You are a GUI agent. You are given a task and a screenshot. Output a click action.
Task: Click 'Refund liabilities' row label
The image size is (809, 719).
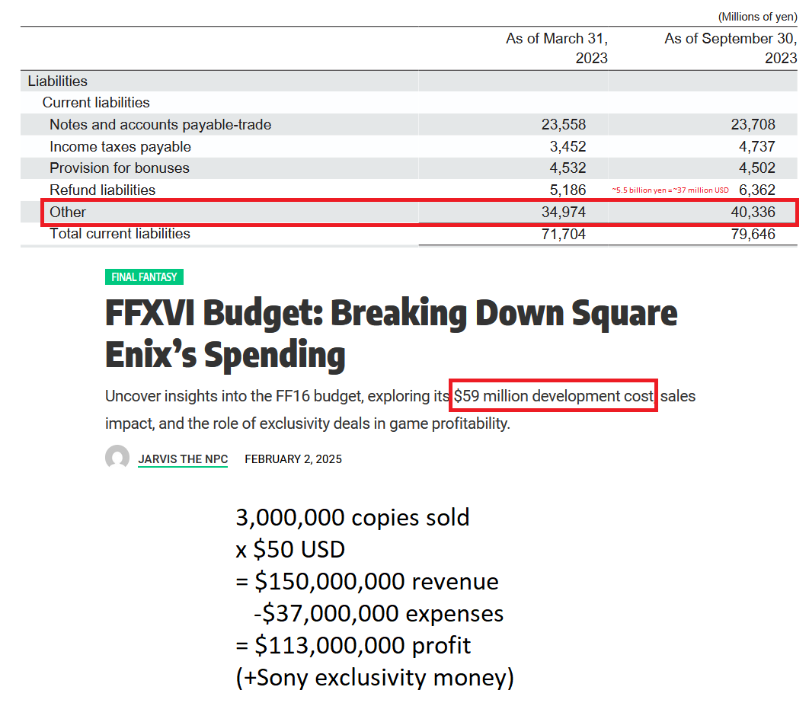pyautogui.click(x=102, y=190)
